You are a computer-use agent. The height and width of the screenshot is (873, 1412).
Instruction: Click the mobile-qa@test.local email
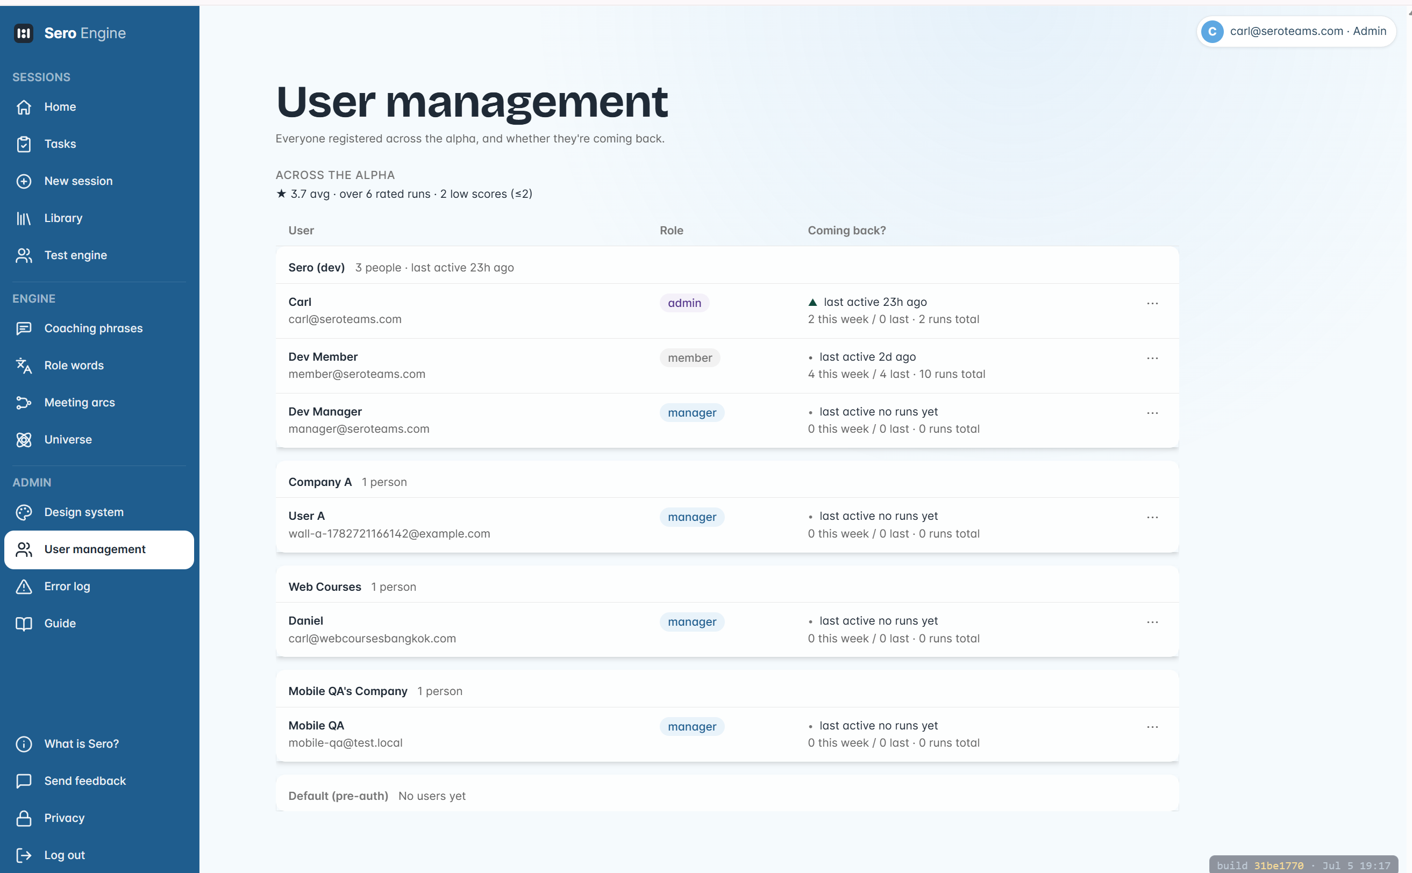(345, 743)
